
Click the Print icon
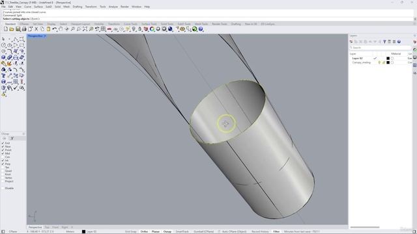pos(24,29)
